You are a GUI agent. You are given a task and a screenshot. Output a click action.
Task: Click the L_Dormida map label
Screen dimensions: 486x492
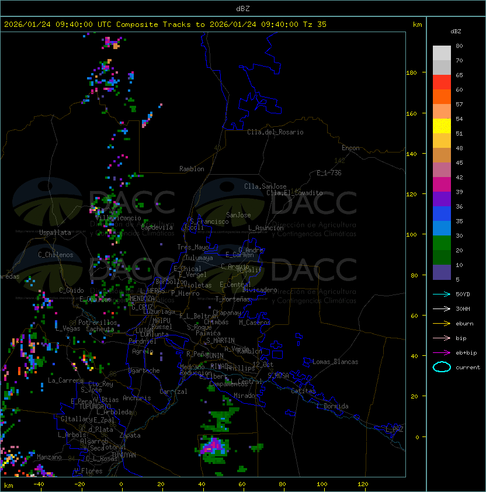tap(332, 406)
